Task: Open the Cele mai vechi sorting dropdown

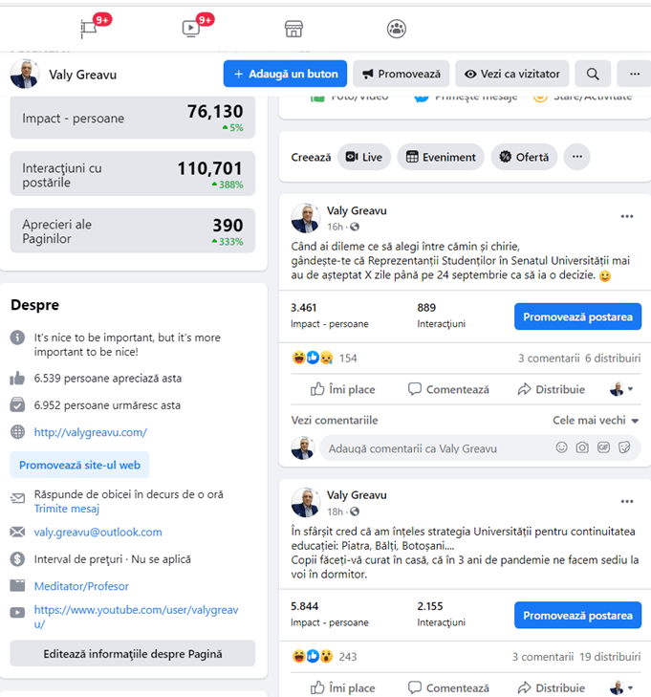Action: (596, 421)
